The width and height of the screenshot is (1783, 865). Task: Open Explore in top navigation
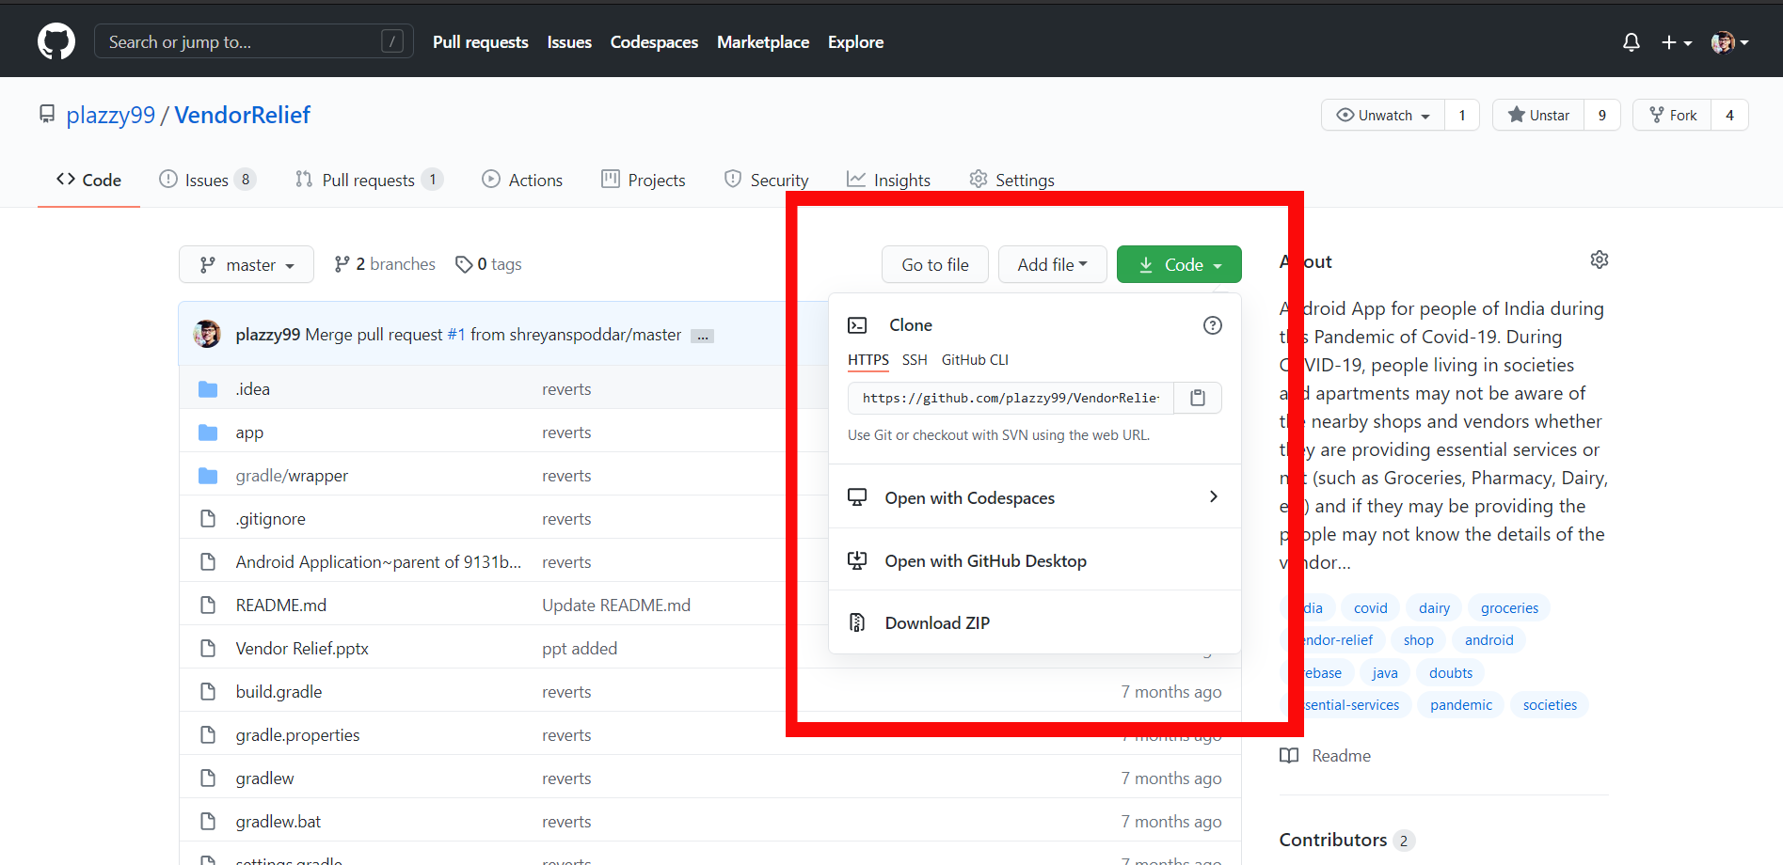[x=855, y=42]
